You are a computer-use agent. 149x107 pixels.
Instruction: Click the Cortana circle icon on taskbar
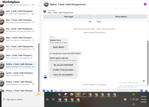47,99
